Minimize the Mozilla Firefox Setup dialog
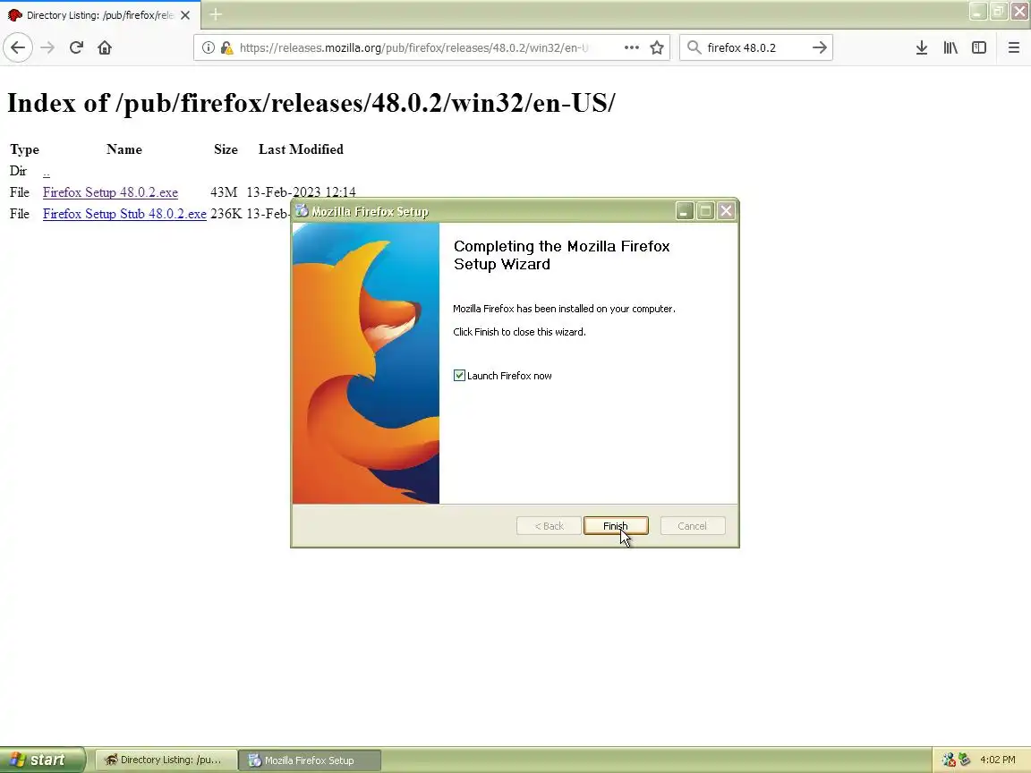Image resolution: width=1031 pixels, height=773 pixels. tap(685, 211)
